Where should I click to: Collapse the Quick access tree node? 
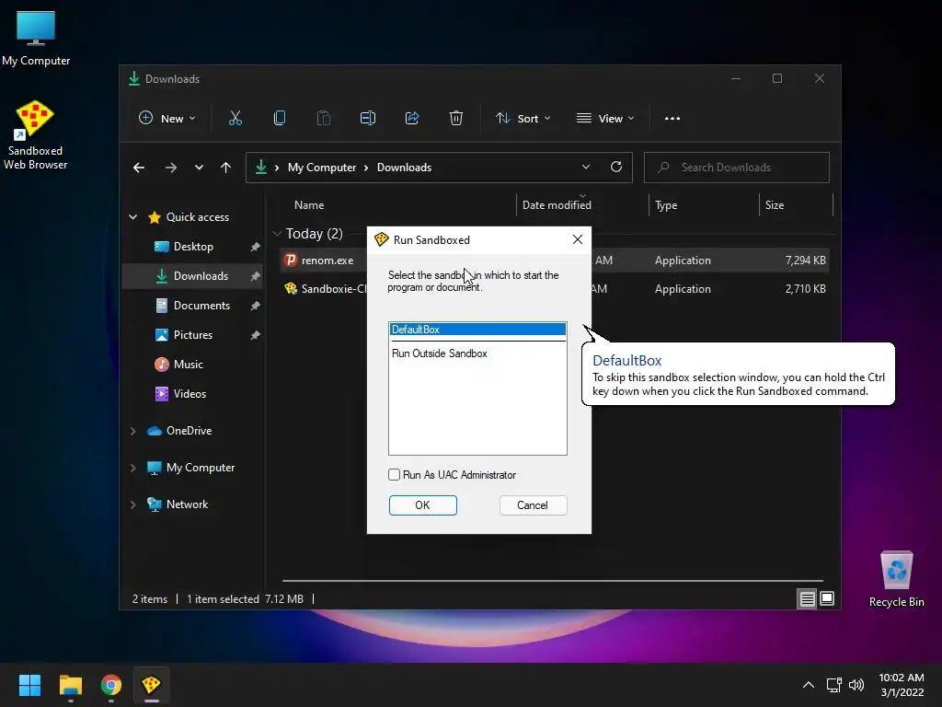(x=132, y=217)
